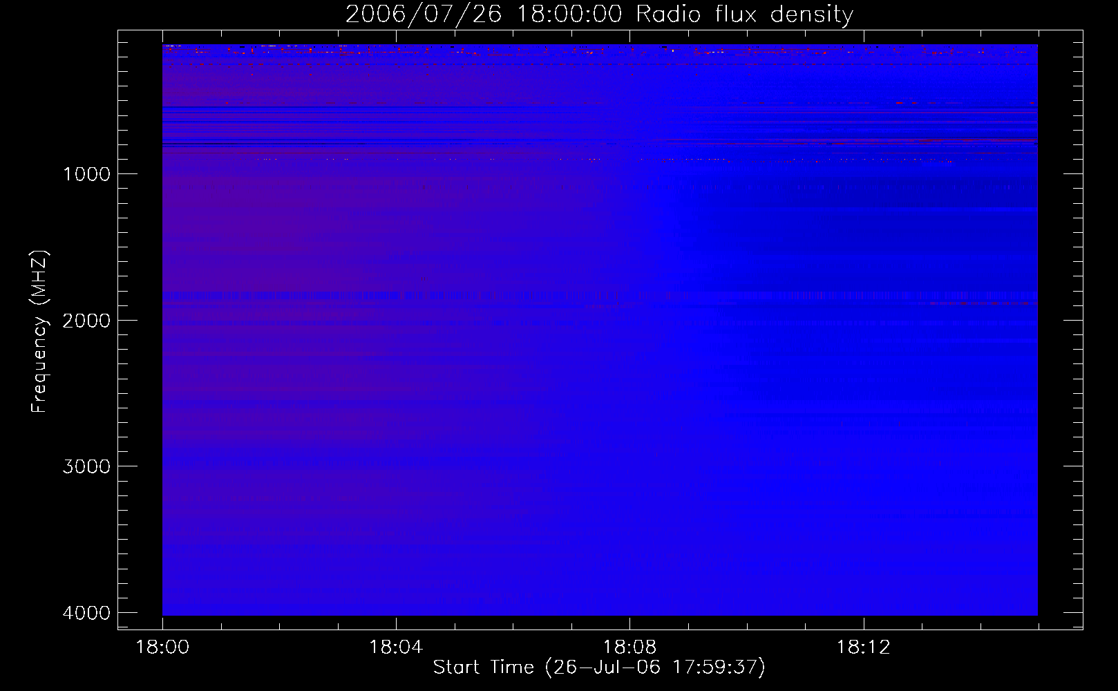
Task: Click the 18:12 time tick label
Action: coord(863,647)
